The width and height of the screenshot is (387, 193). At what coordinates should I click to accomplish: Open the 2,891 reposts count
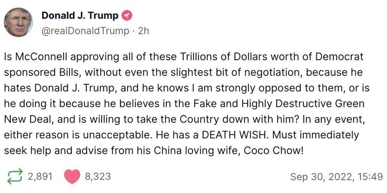coord(40,177)
